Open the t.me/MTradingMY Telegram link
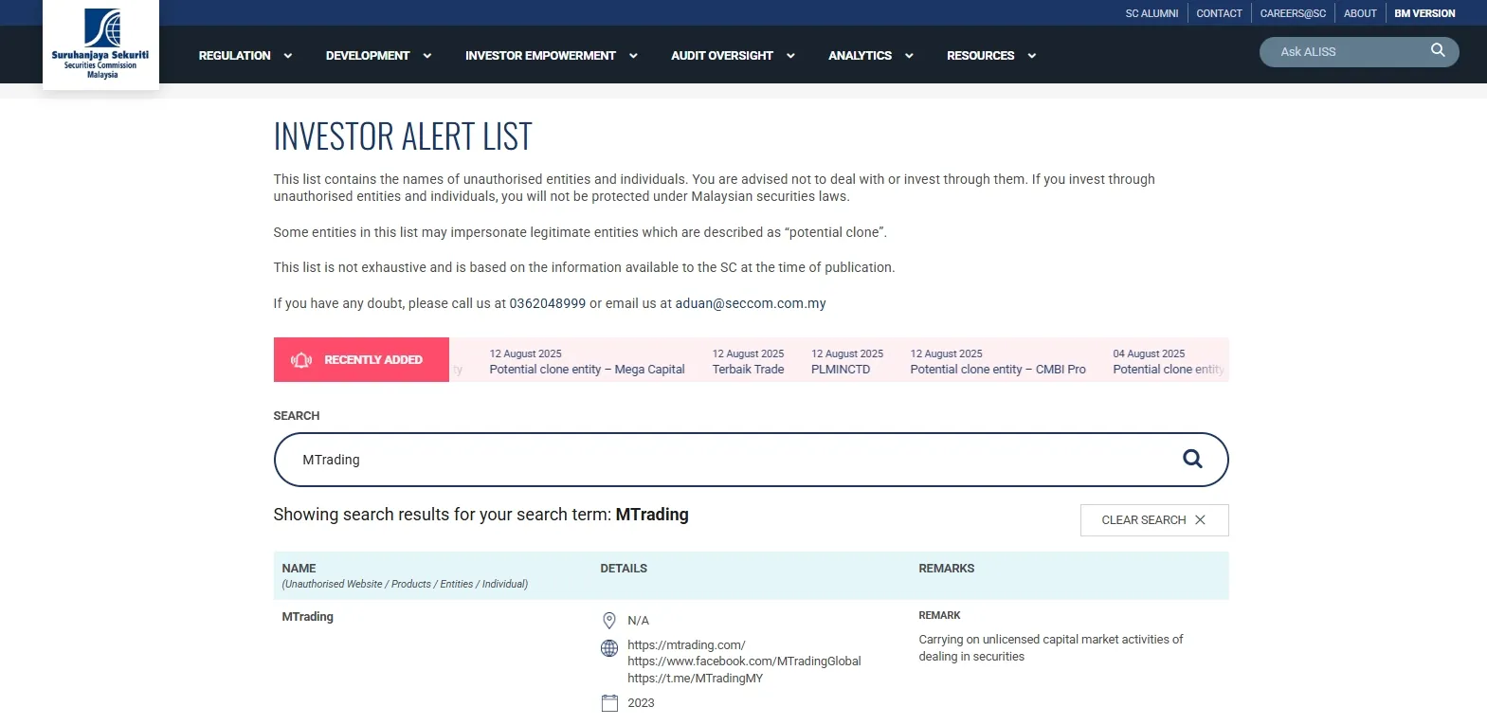 695,679
